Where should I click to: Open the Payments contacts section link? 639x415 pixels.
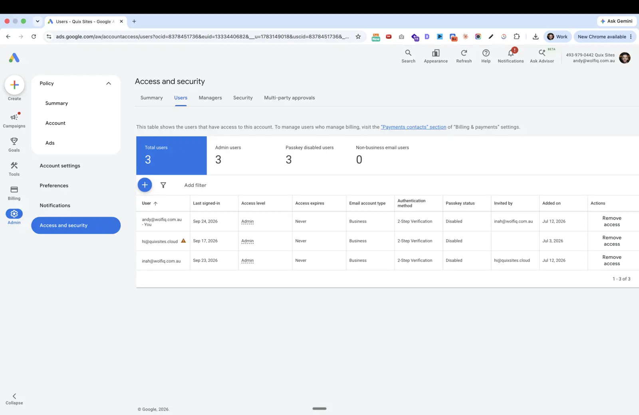click(413, 127)
